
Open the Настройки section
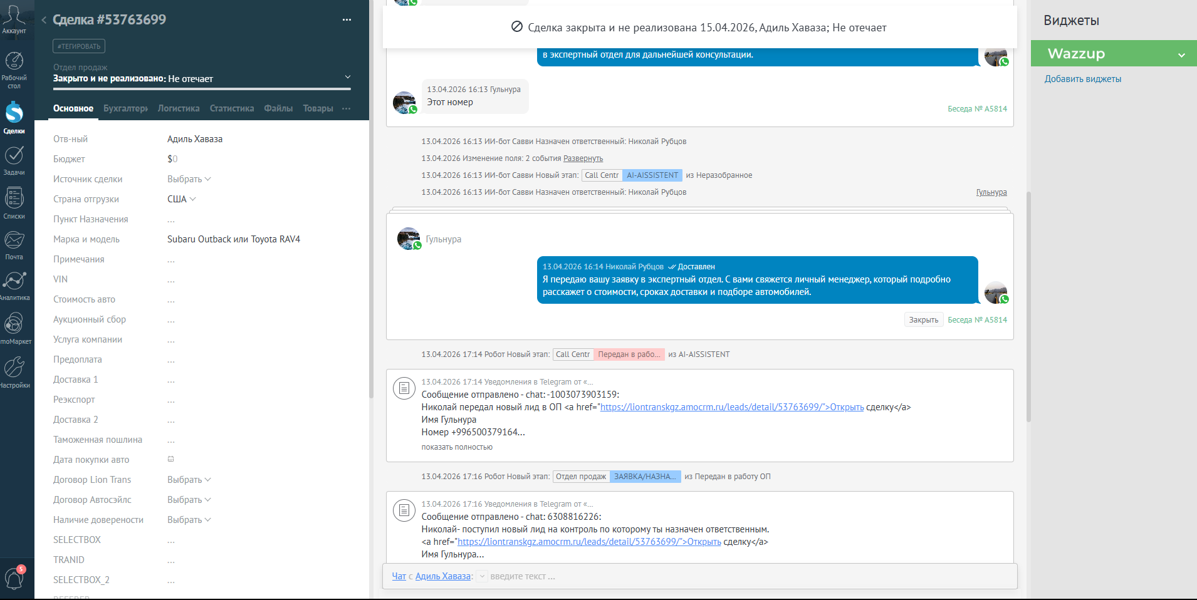click(x=14, y=372)
